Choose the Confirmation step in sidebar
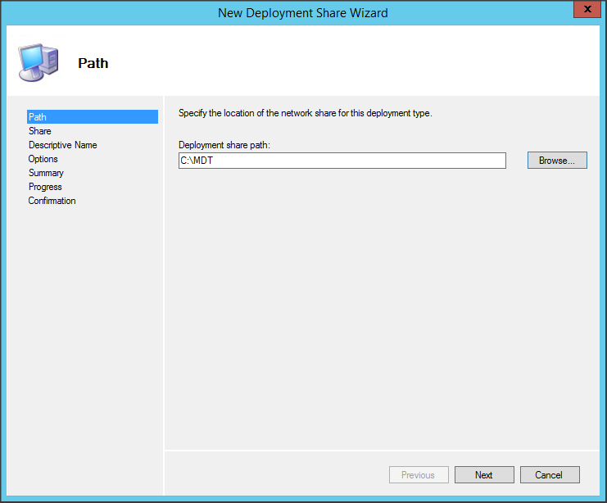Image resolution: width=607 pixels, height=503 pixels. coord(52,201)
